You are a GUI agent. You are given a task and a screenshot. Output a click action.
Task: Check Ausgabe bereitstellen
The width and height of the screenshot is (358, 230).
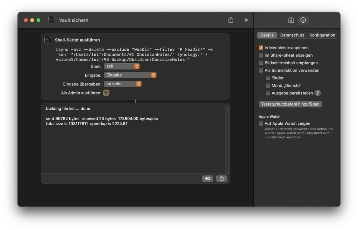coord(268,93)
